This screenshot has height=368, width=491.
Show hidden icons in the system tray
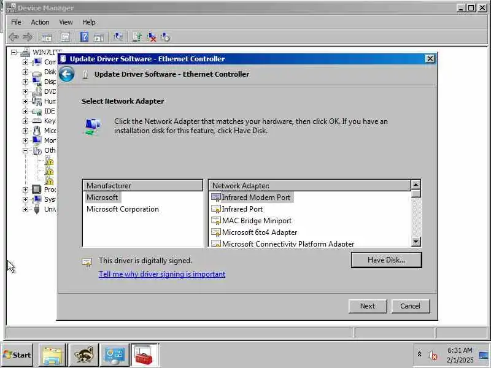click(x=419, y=355)
